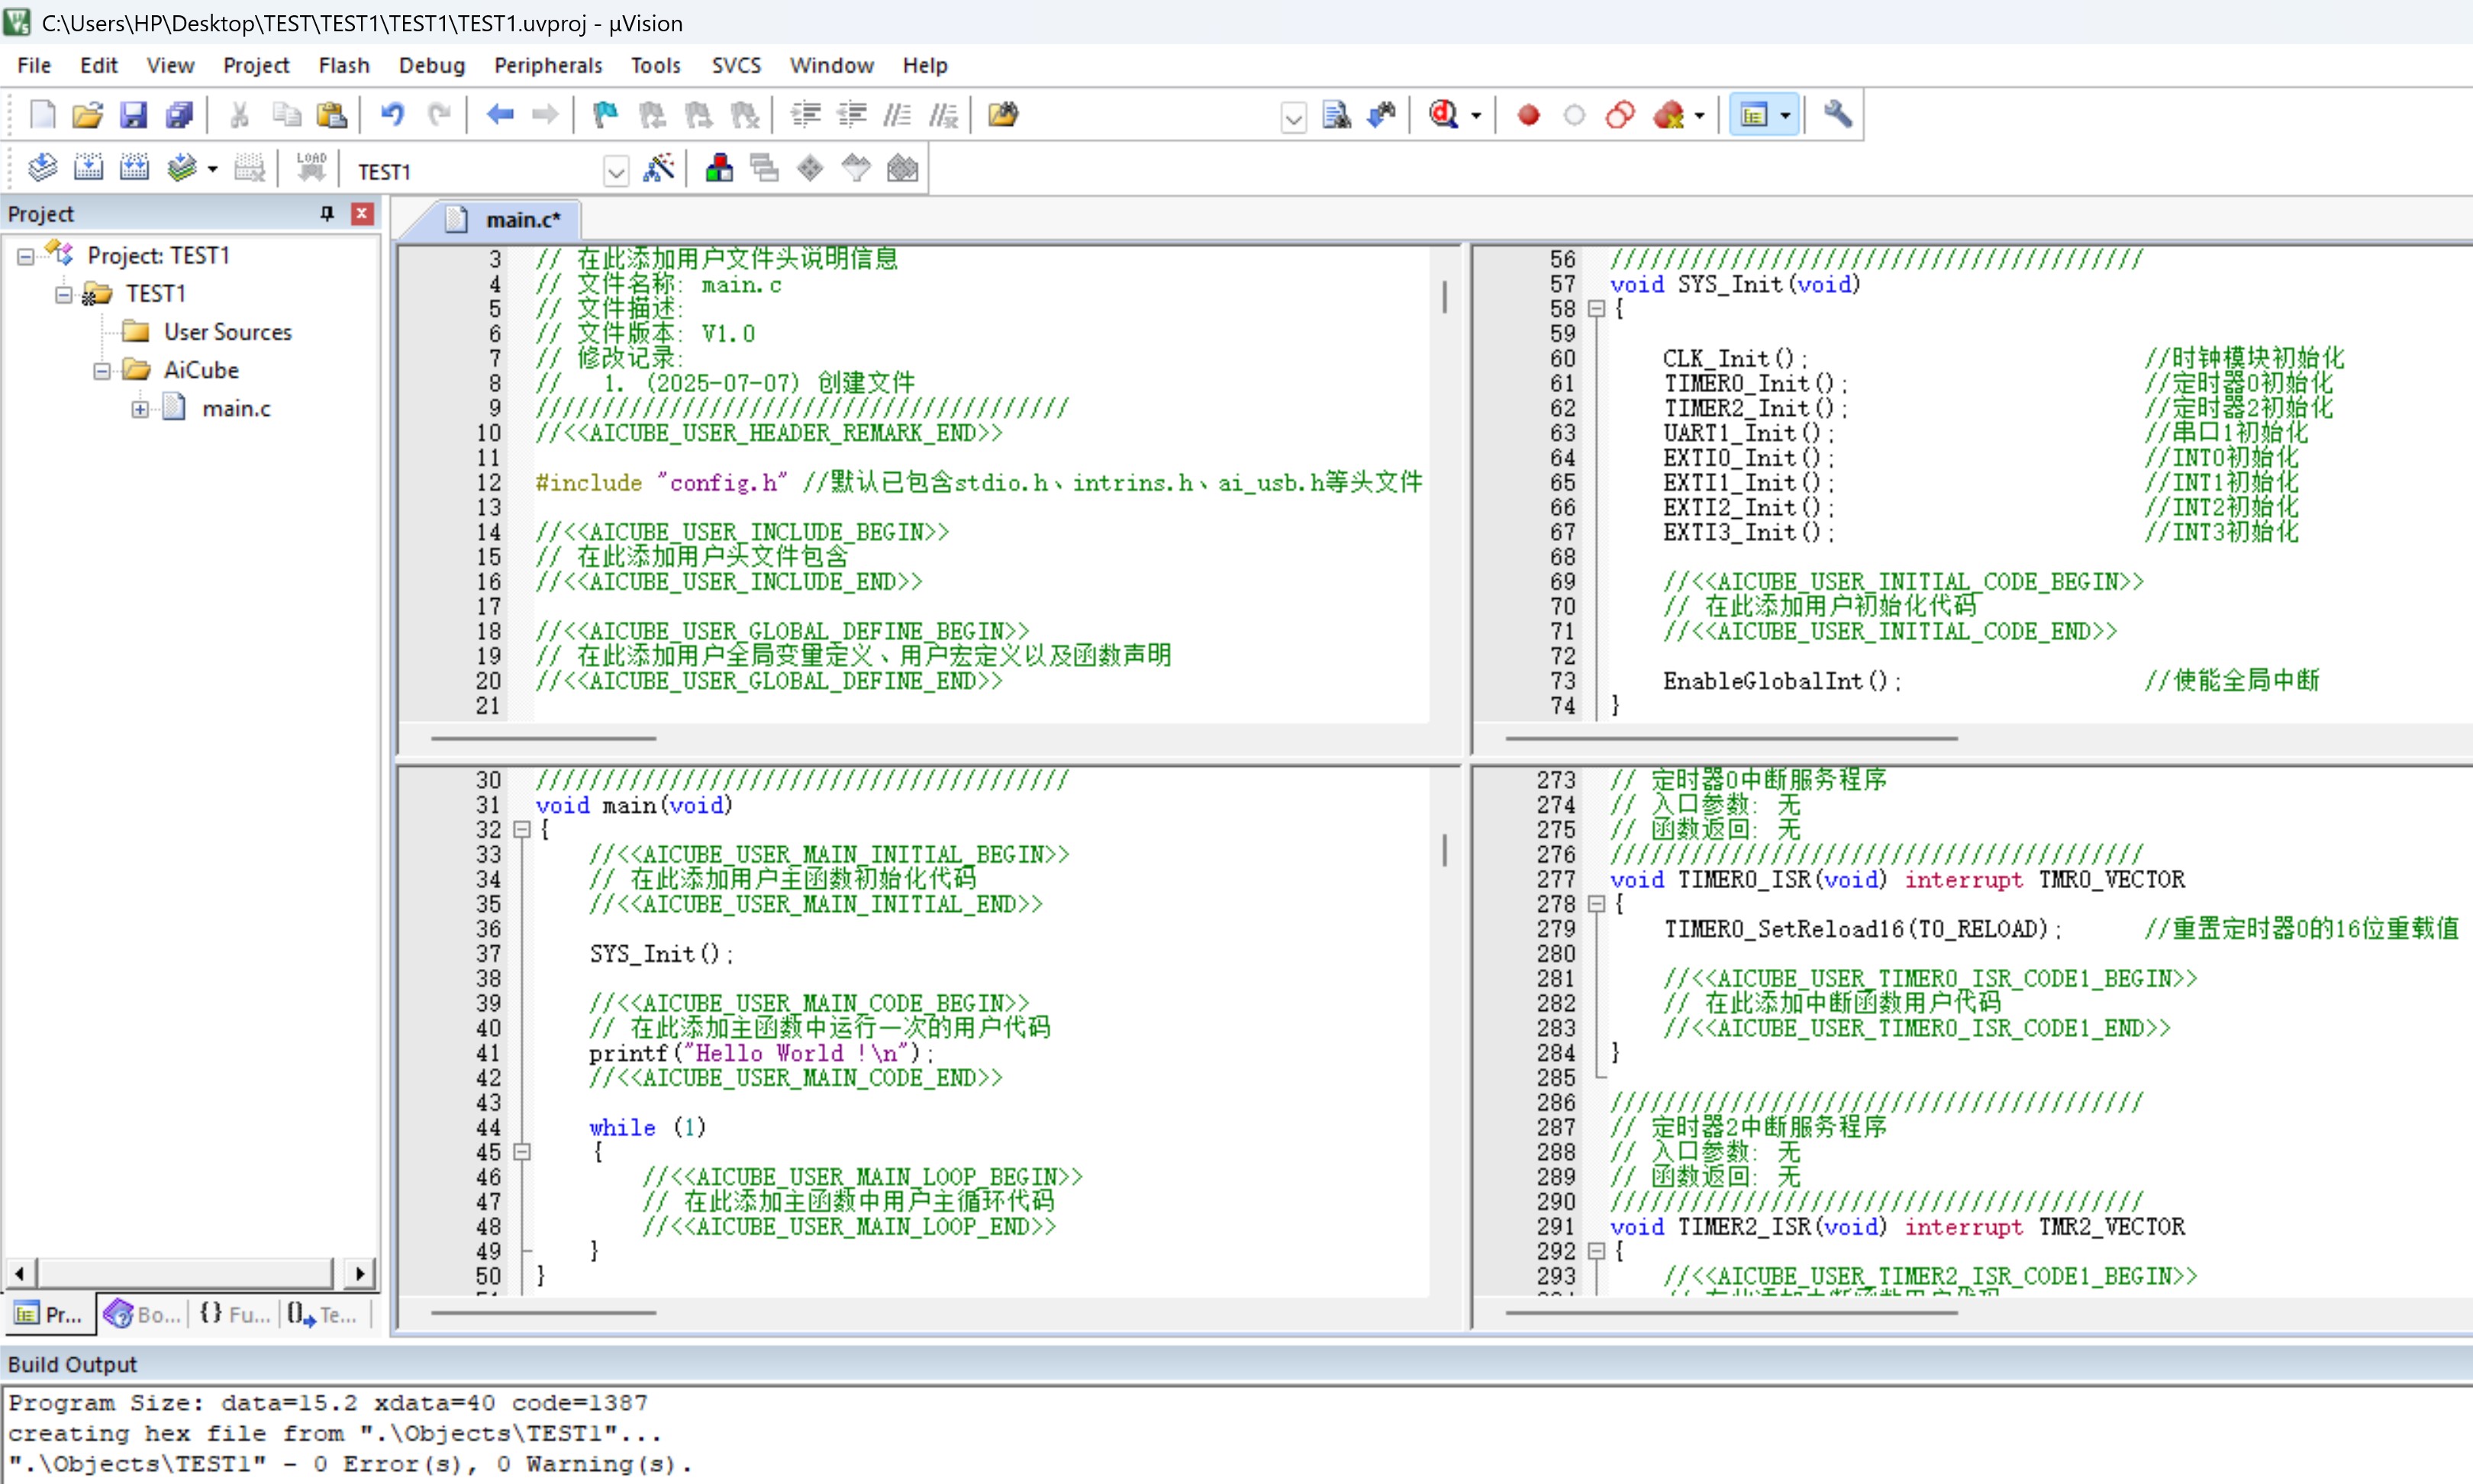Fold SYS_Init body at line 58
Screen dimensions: 2473x1484
tap(1597, 309)
